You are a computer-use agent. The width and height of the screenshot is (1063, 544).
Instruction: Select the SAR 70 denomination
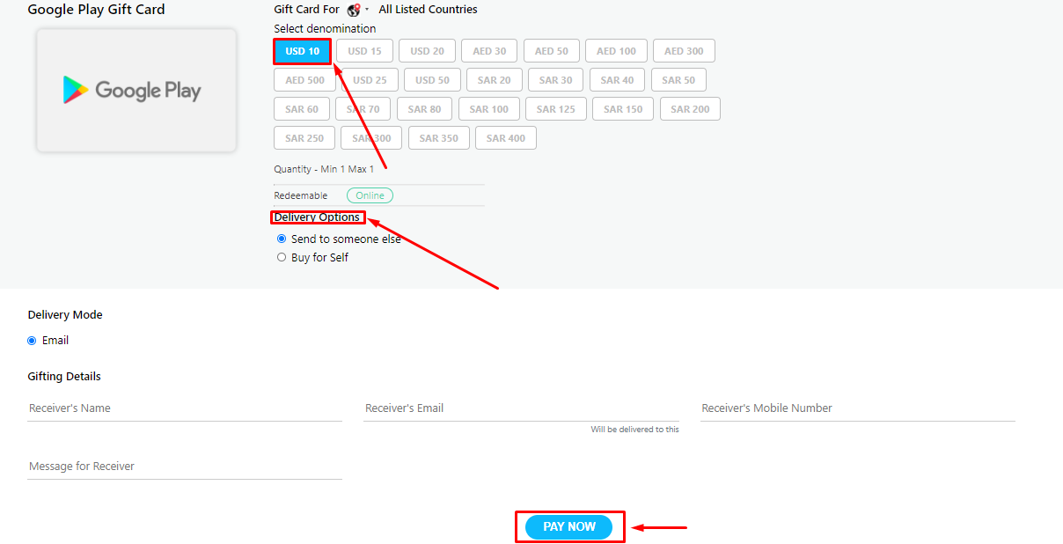pyautogui.click(x=363, y=109)
